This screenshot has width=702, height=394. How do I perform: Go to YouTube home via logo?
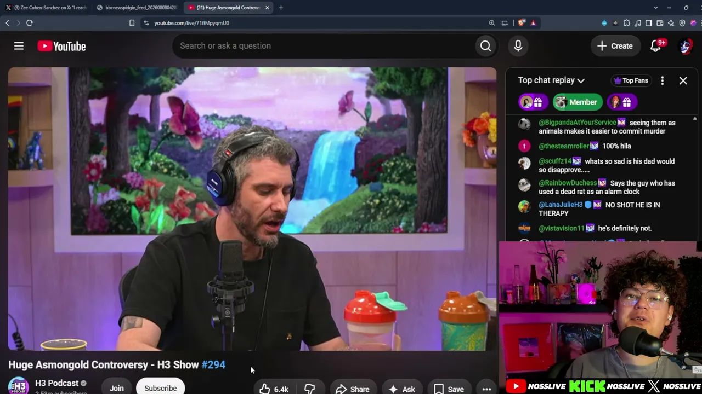coord(61,46)
